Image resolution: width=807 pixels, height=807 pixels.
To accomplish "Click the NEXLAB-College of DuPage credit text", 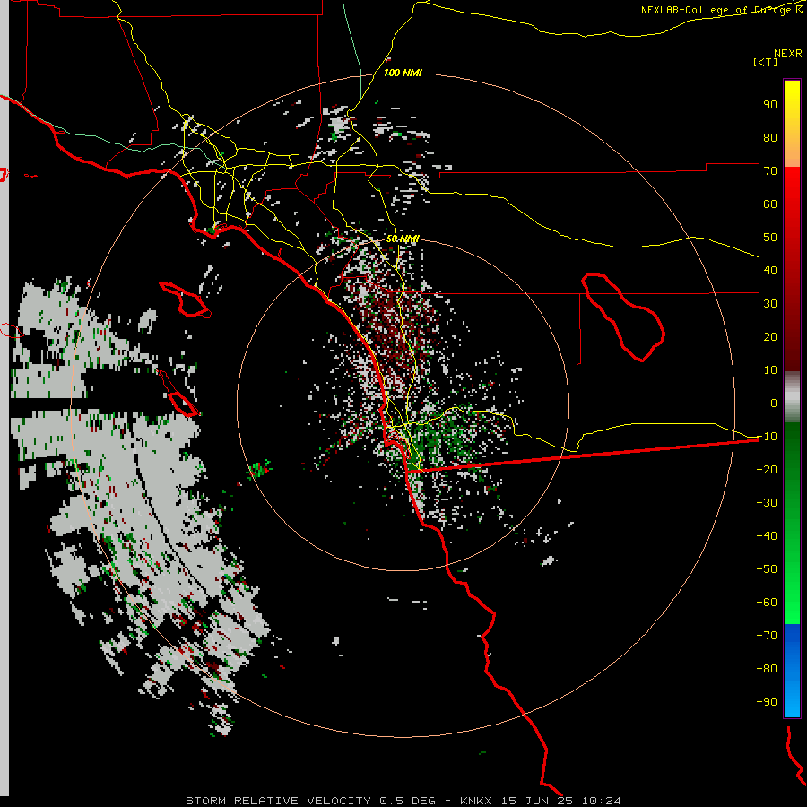I will [x=722, y=10].
